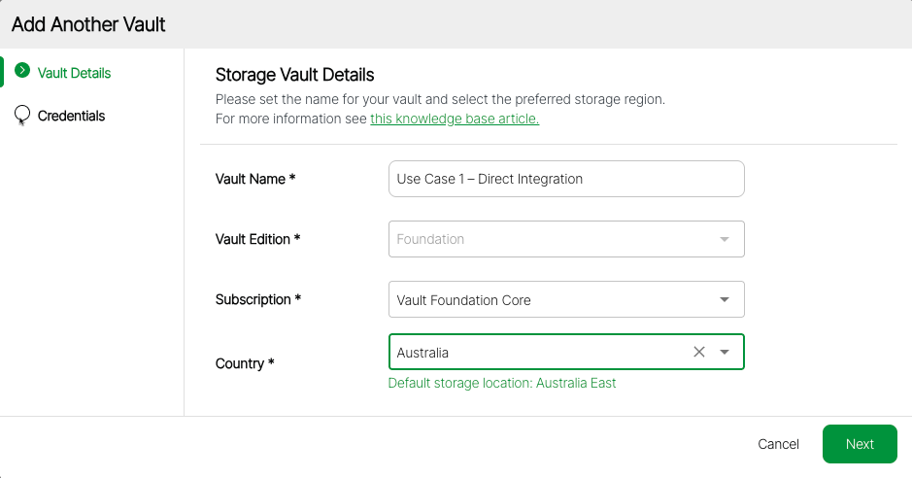Click the Storage Vault Details heading
912x478 pixels.
click(x=294, y=75)
